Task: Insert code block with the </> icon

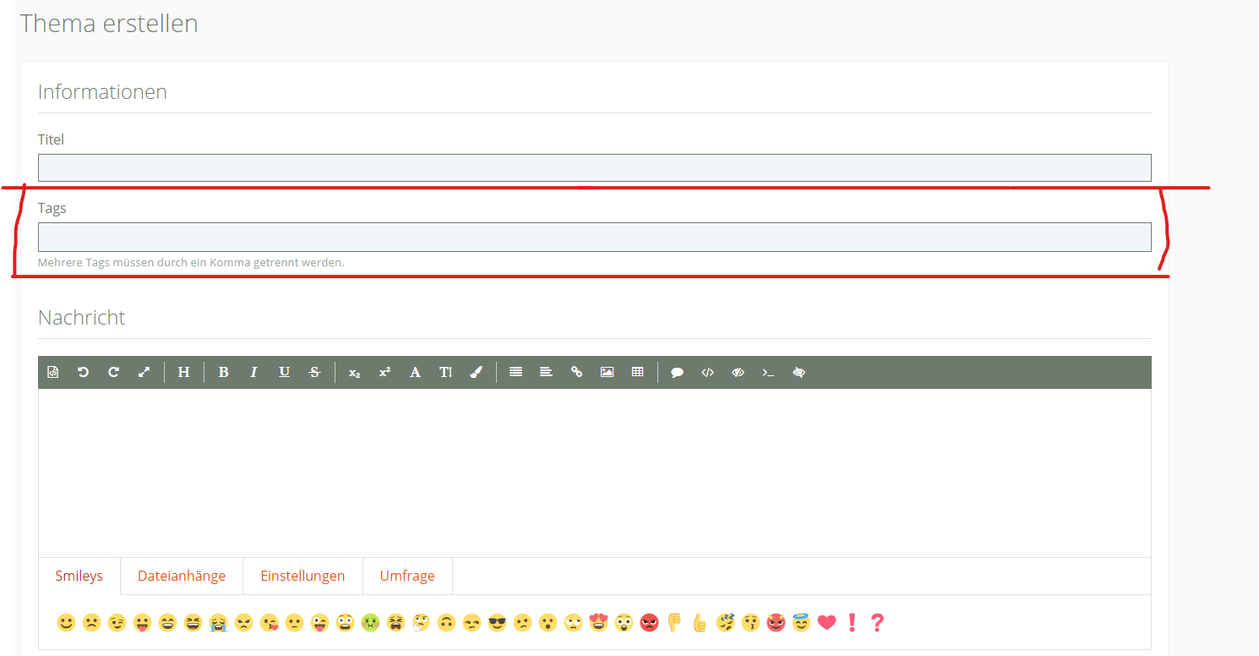Action: 707,372
